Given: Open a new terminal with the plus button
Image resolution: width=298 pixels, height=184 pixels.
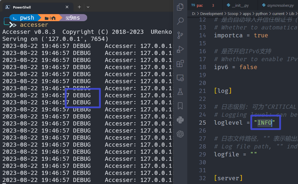Looking at the screenshot, I should pos(79,7).
